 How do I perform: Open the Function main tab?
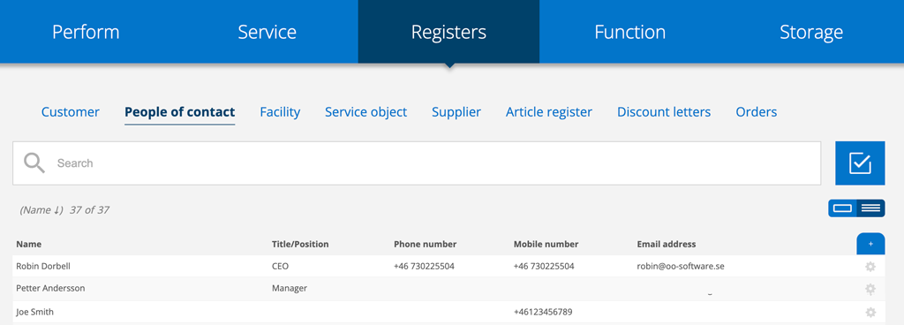(x=629, y=32)
